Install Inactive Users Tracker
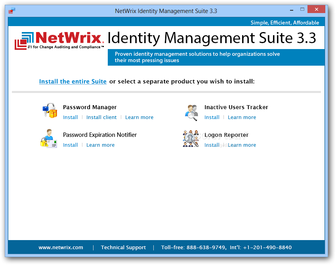Screen dimensions: 336x265 click(x=212, y=117)
